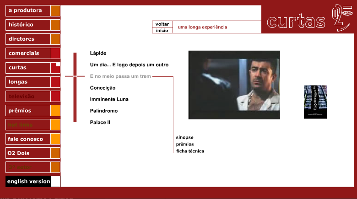The height and width of the screenshot is (199, 357).
Task: Click the red square beside 'longas'
Action: (x=55, y=82)
